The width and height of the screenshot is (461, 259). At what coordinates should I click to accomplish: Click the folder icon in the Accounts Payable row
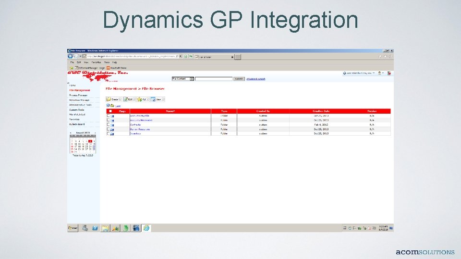point(112,116)
